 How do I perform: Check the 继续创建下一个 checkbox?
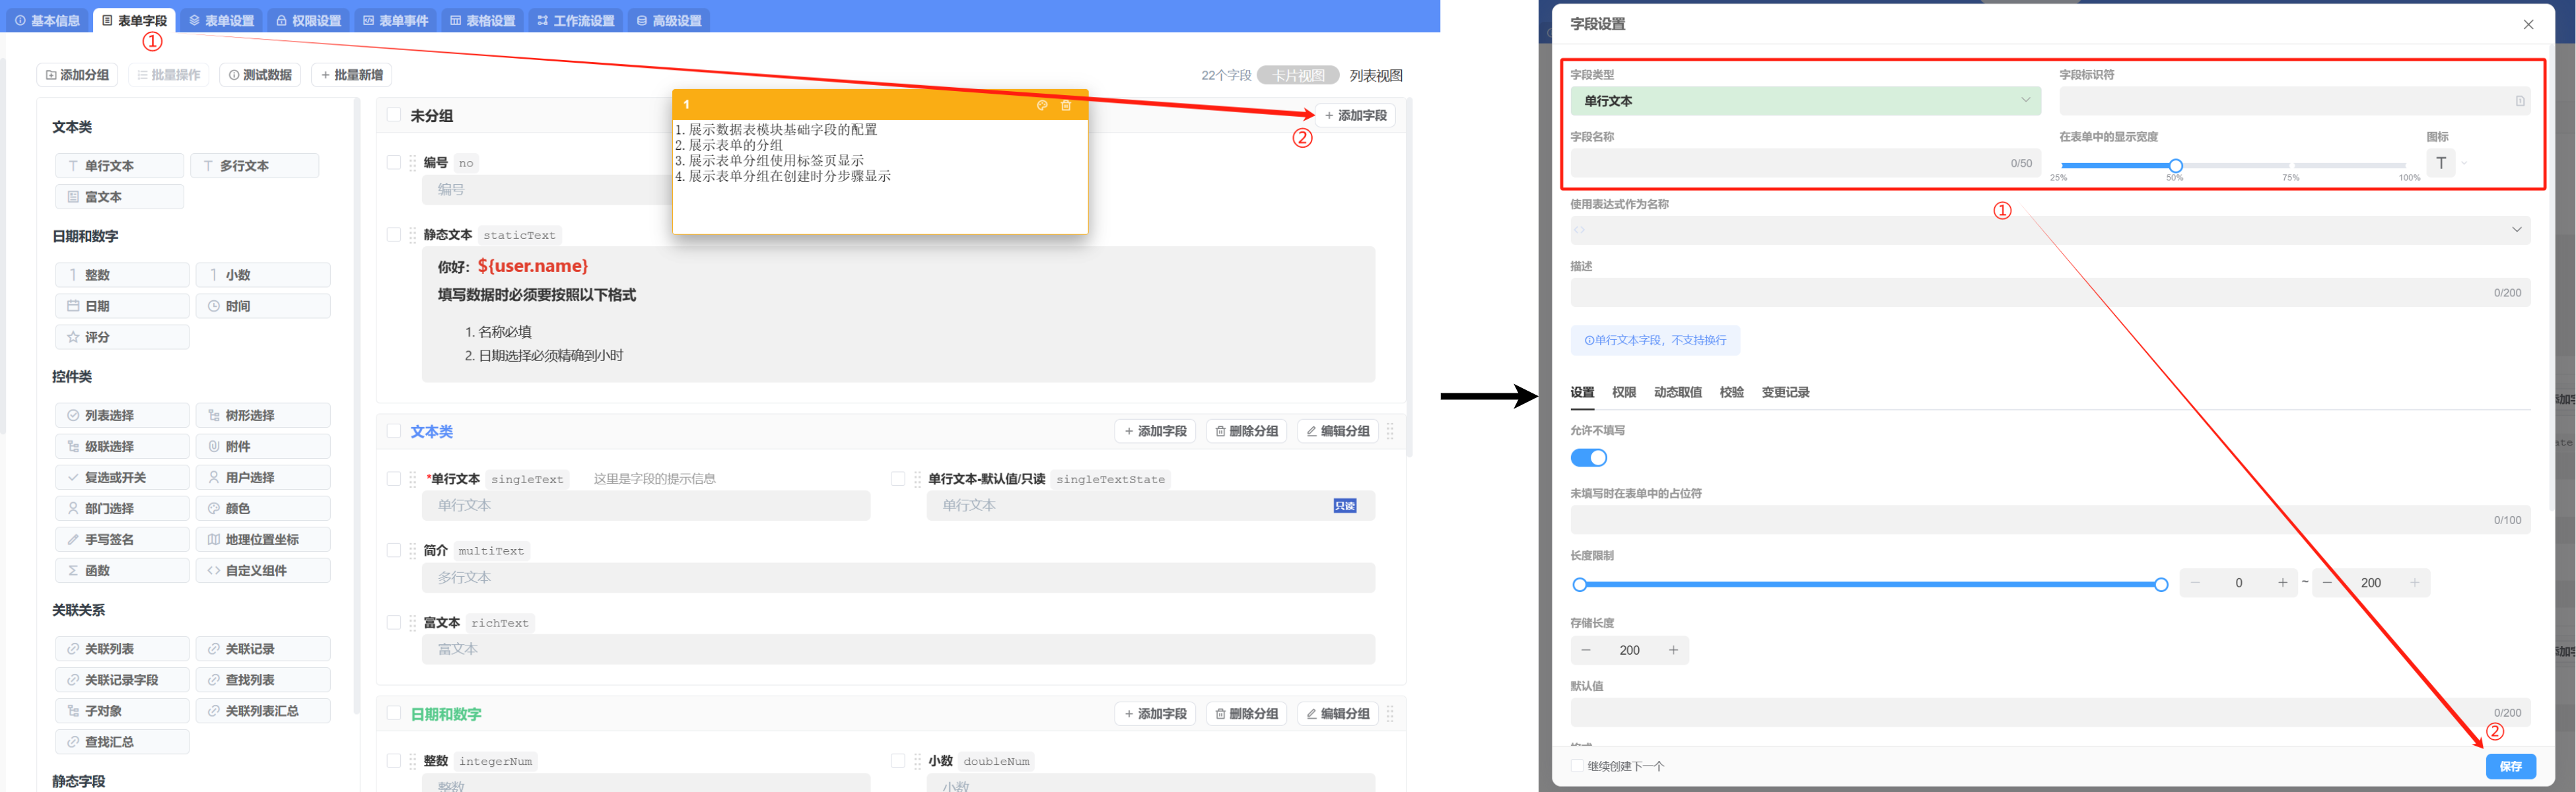[x=1577, y=766]
